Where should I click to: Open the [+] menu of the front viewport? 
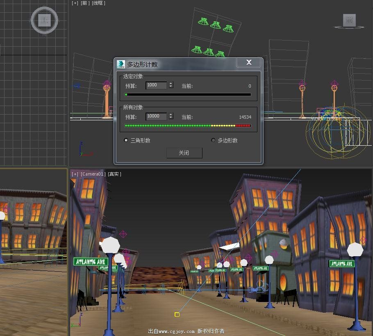click(x=75, y=3)
